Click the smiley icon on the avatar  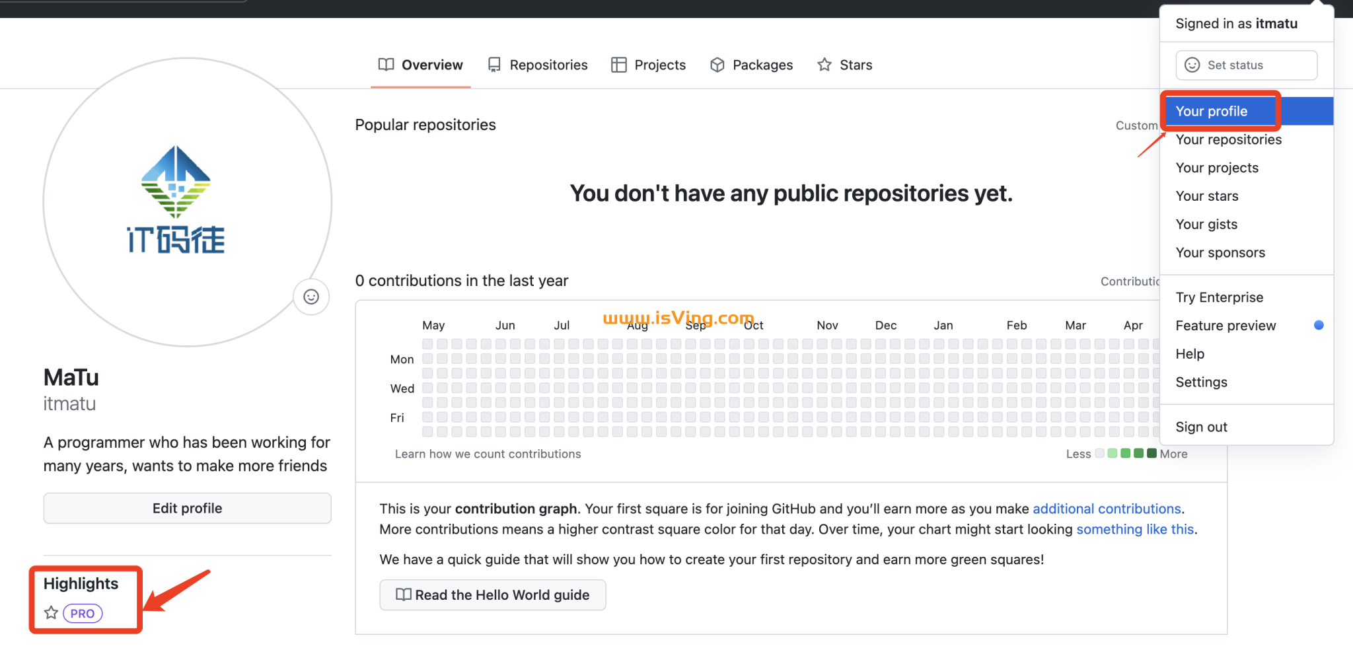pyautogui.click(x=311, y=297)
